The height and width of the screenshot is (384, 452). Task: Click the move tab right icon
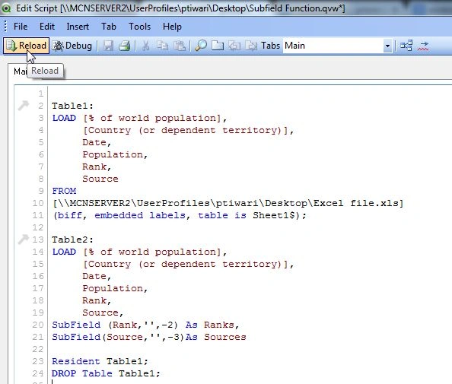(251, 46)
